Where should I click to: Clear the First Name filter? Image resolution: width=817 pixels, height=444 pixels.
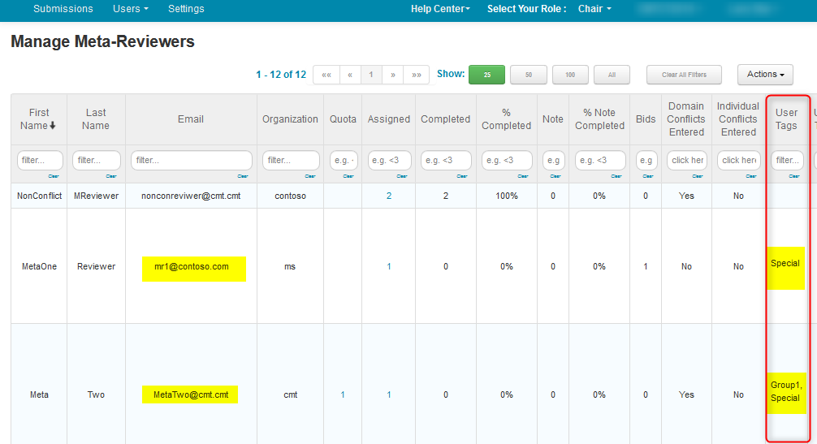click(x=54, y=176)
